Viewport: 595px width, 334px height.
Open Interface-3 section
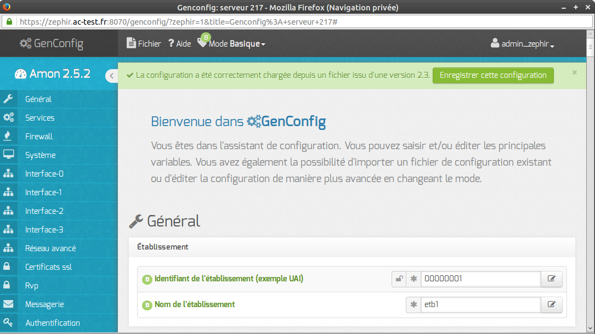59,229
